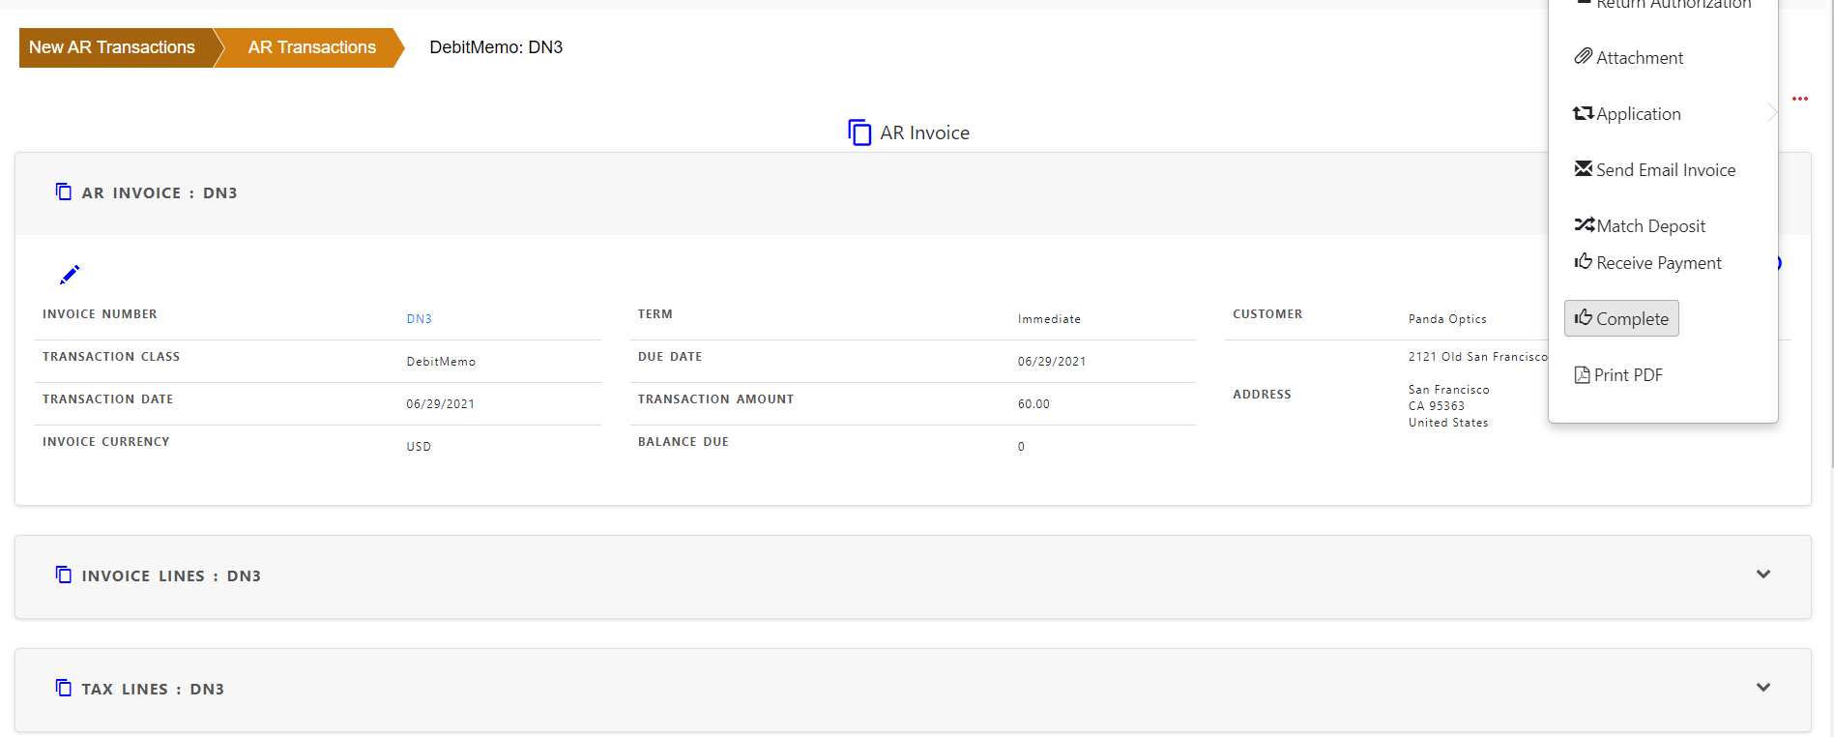
Task: Choose Application menu entry
Action: pyautogui.click(x=1638, y=114)
